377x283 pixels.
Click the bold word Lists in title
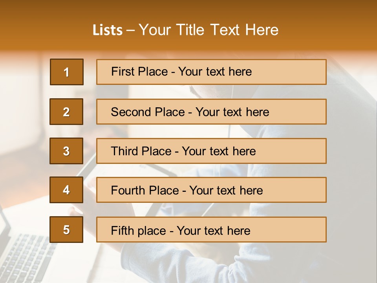point(108,30)
